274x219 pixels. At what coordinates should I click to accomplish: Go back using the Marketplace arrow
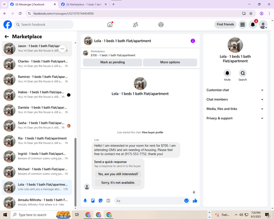click(7, 37)
